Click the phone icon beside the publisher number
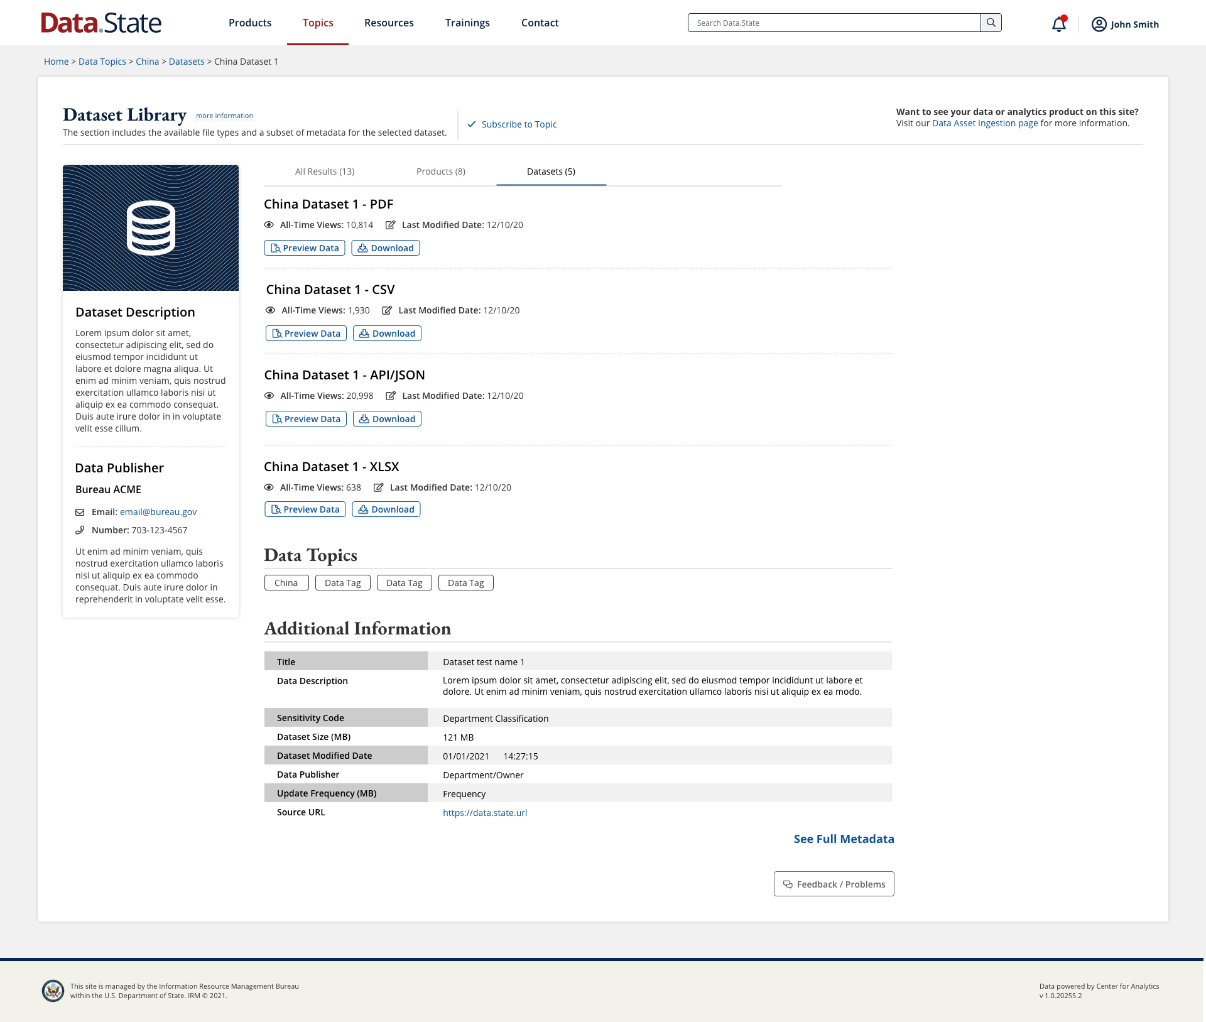This screenshot has height=1022, width=1206. [x=80, y=530]
